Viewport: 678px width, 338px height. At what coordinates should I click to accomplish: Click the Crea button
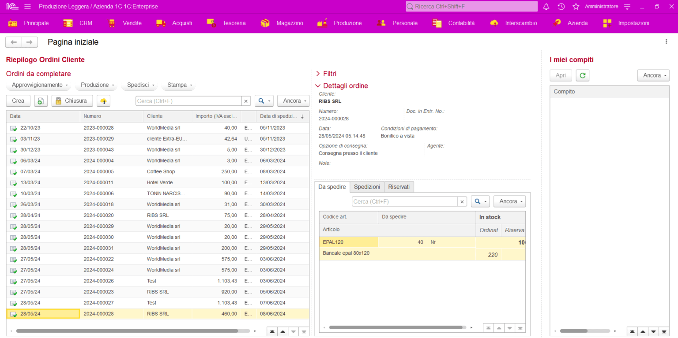pos(18,101)
